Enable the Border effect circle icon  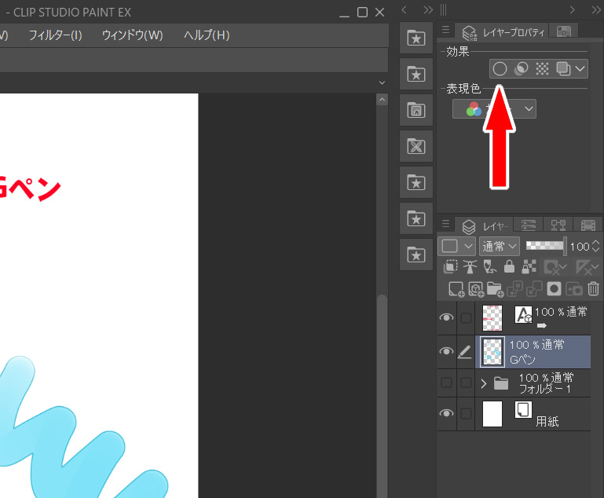(500, 69)
